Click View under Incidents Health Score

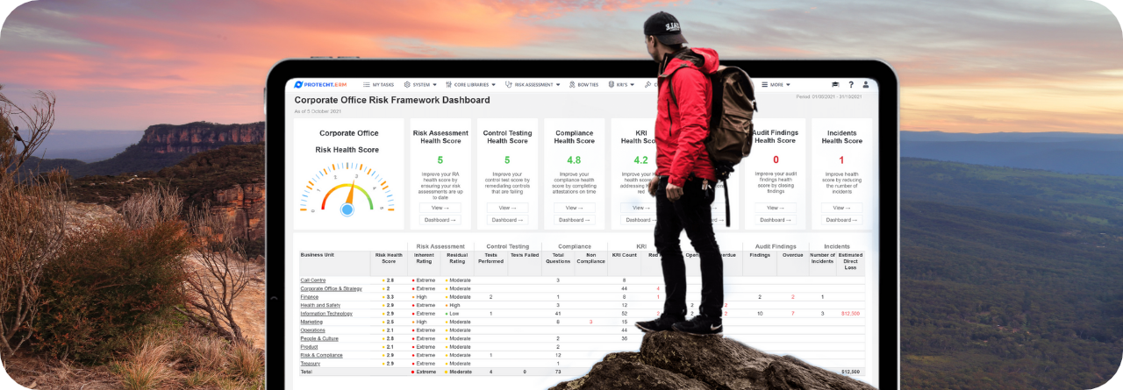click(x=841, y=208)
